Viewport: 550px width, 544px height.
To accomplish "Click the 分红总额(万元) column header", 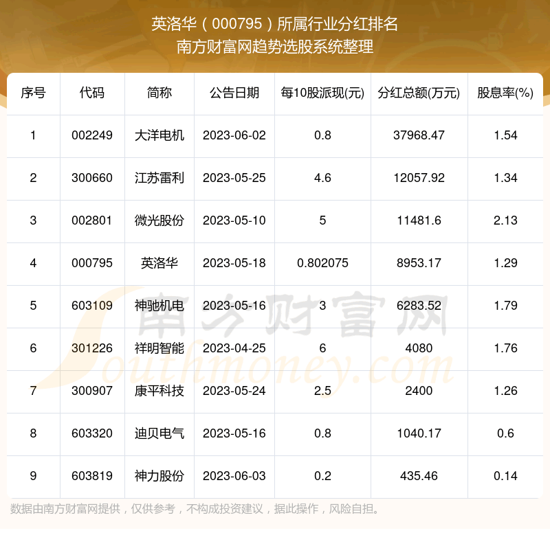I will coord(419,93).
